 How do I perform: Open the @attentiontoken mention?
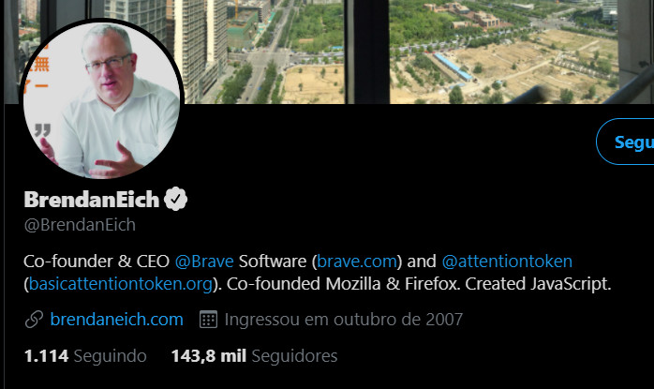tap(507, 262)
